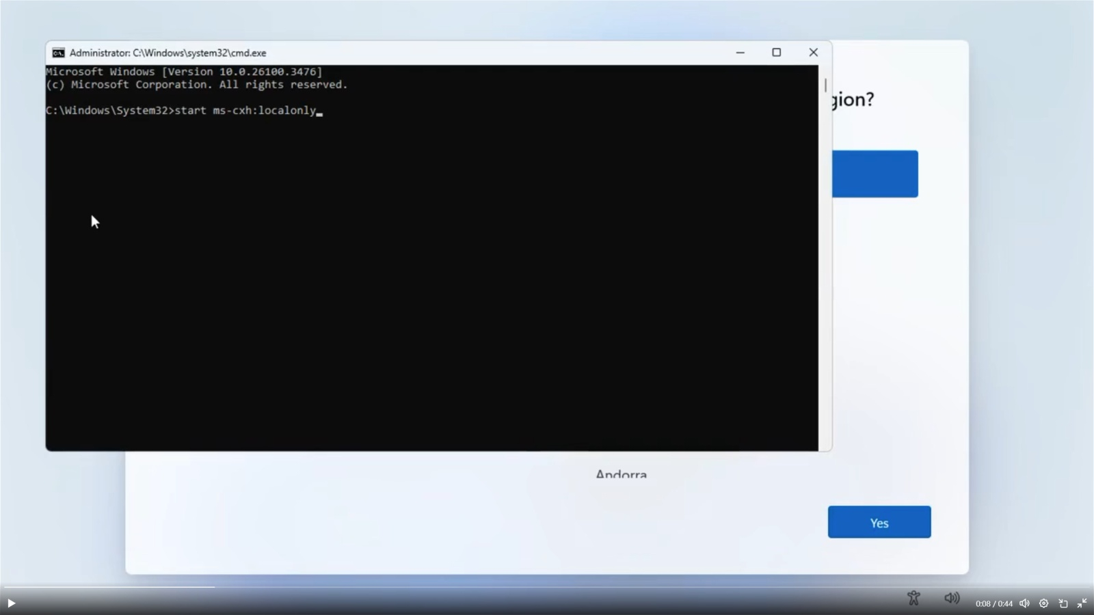Exit fullscreen with the collapse arrows icon

coord(1082,603)
